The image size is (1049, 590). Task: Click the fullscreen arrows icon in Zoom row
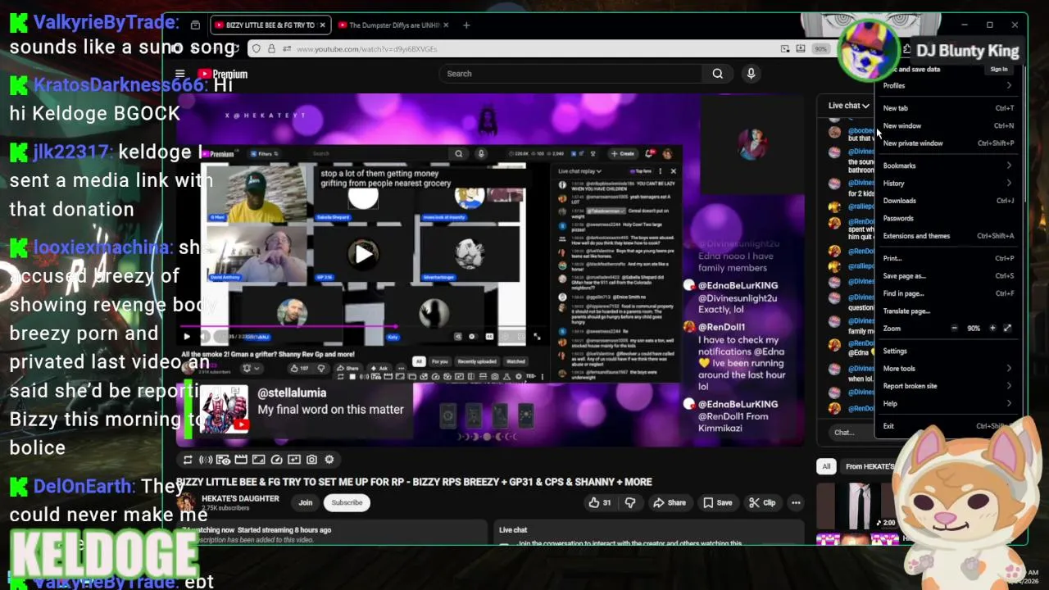[1007, 329]
